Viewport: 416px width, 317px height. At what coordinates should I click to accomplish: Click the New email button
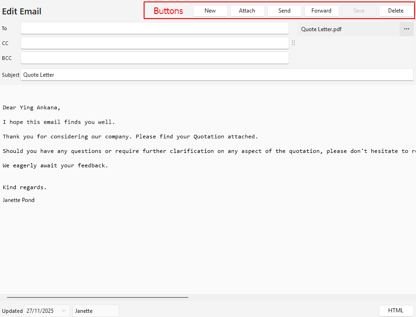210,11
